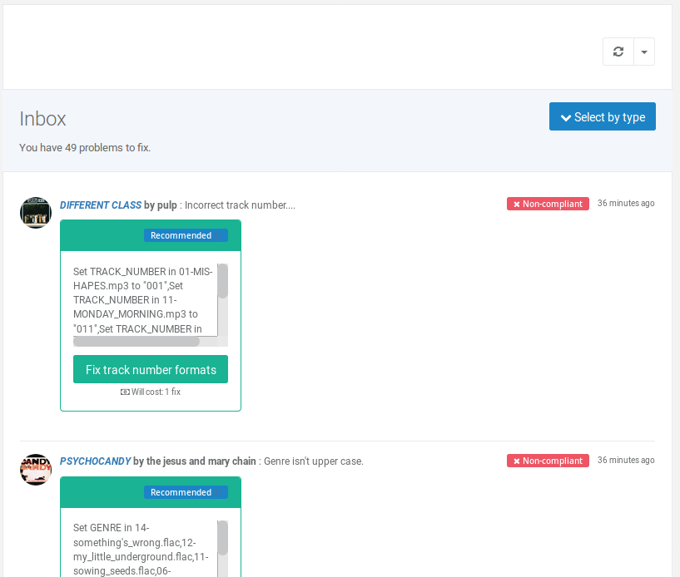Click the Inbox heading

(42, 119)
